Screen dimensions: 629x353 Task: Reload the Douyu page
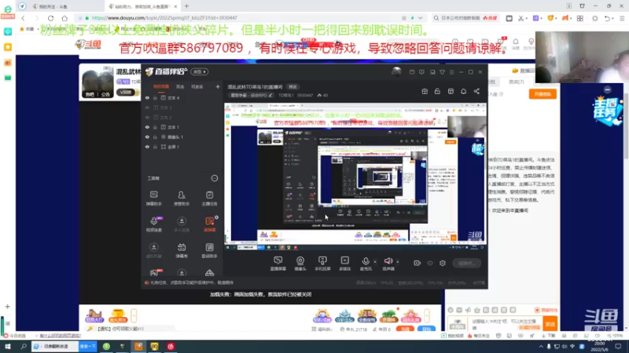pyautogui.click(x=50, y=18)
